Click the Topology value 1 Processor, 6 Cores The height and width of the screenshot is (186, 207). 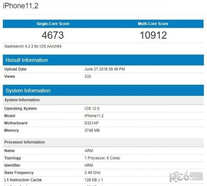pyautogui.click(x=102, y=158)
